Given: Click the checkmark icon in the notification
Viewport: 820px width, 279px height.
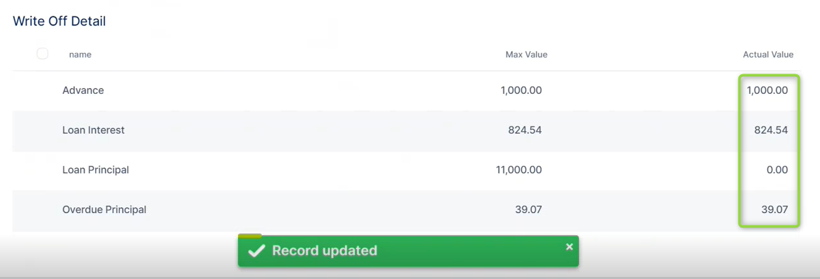Looking at the screenshot, I should pyautogui.click(x=257, y=251).
